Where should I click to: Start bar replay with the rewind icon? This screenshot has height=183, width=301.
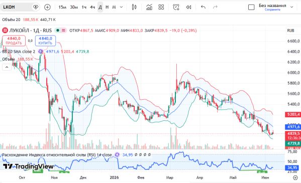coord(188,7)
